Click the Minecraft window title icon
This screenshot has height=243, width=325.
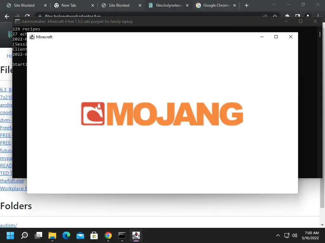32,37
